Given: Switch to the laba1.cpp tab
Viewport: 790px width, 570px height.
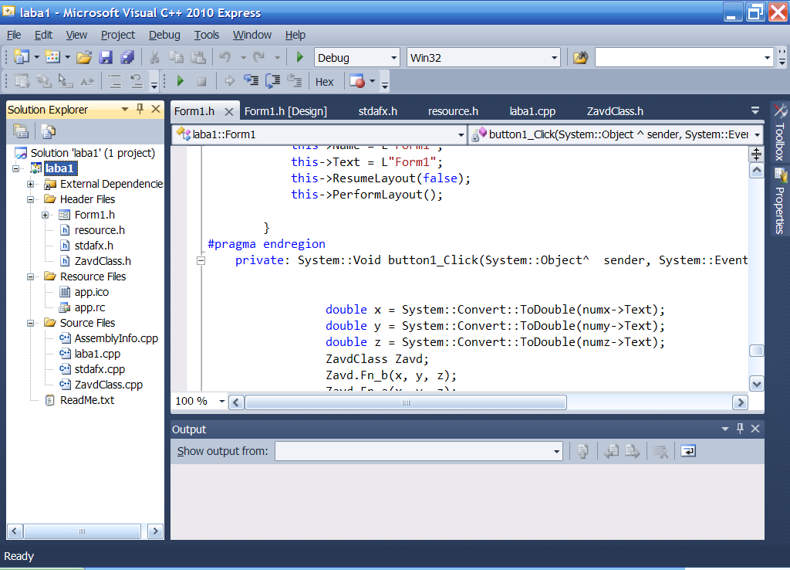Looking at the screenshot, I should 532,111.
